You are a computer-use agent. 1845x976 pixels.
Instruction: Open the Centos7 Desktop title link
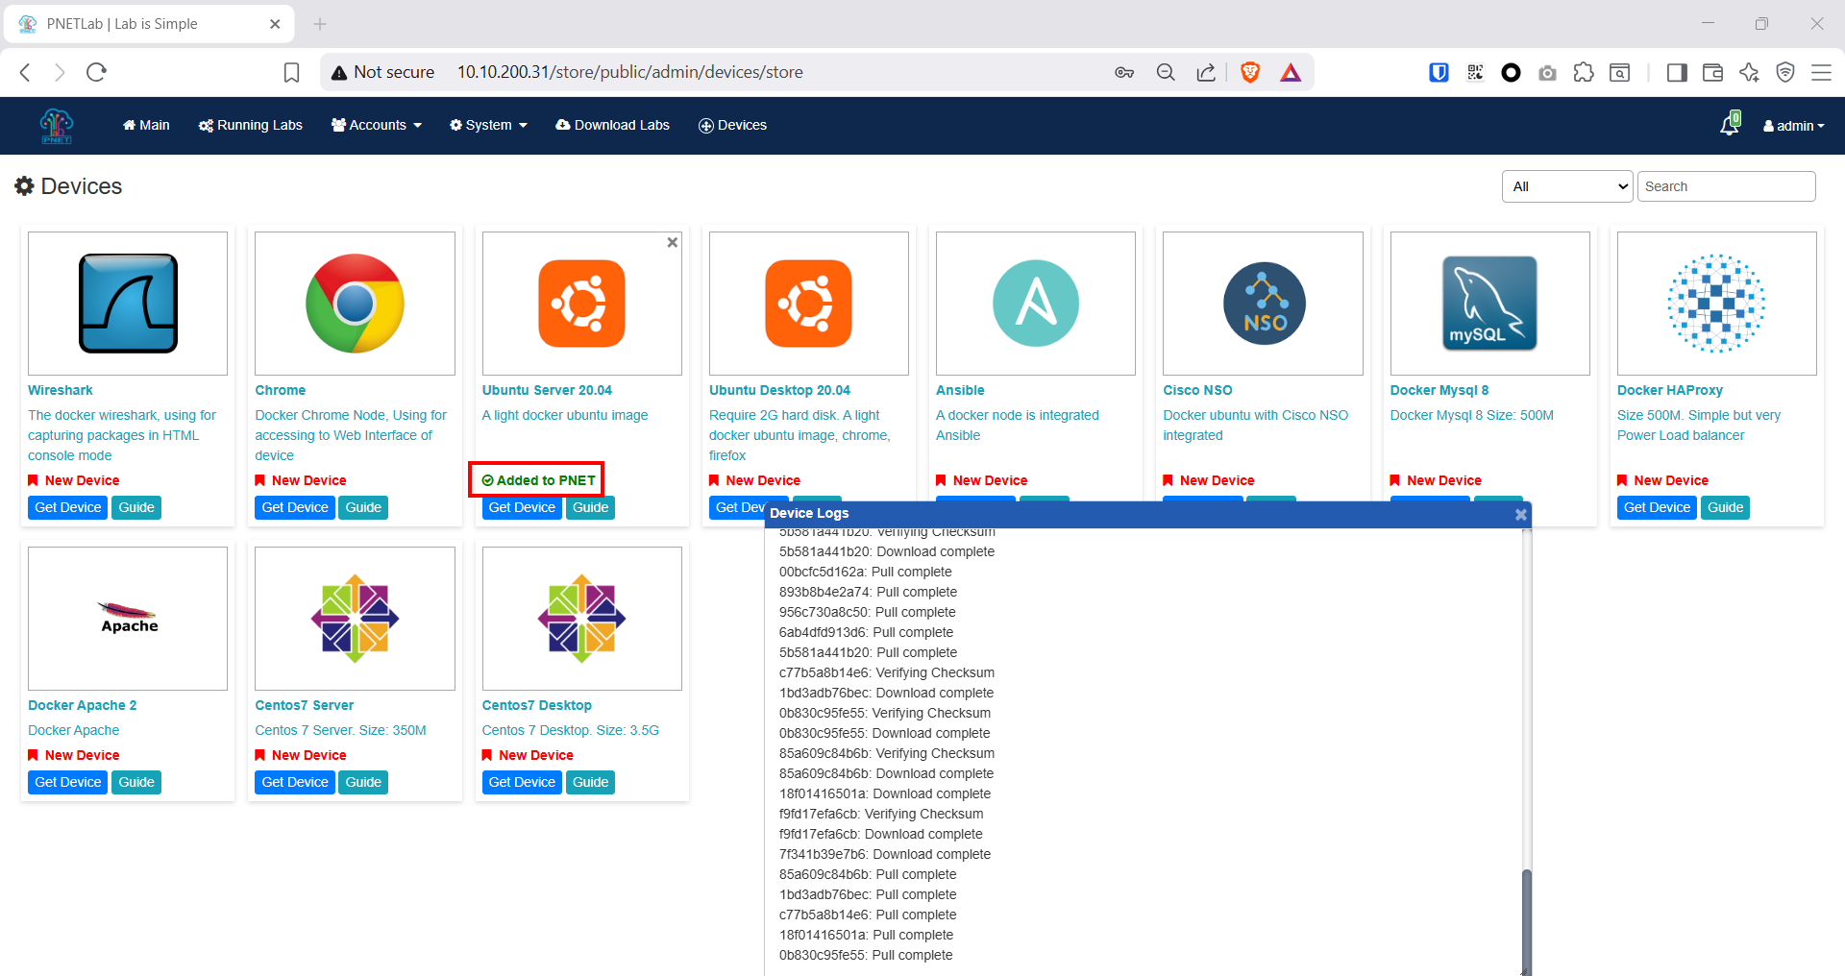(536, 705)
